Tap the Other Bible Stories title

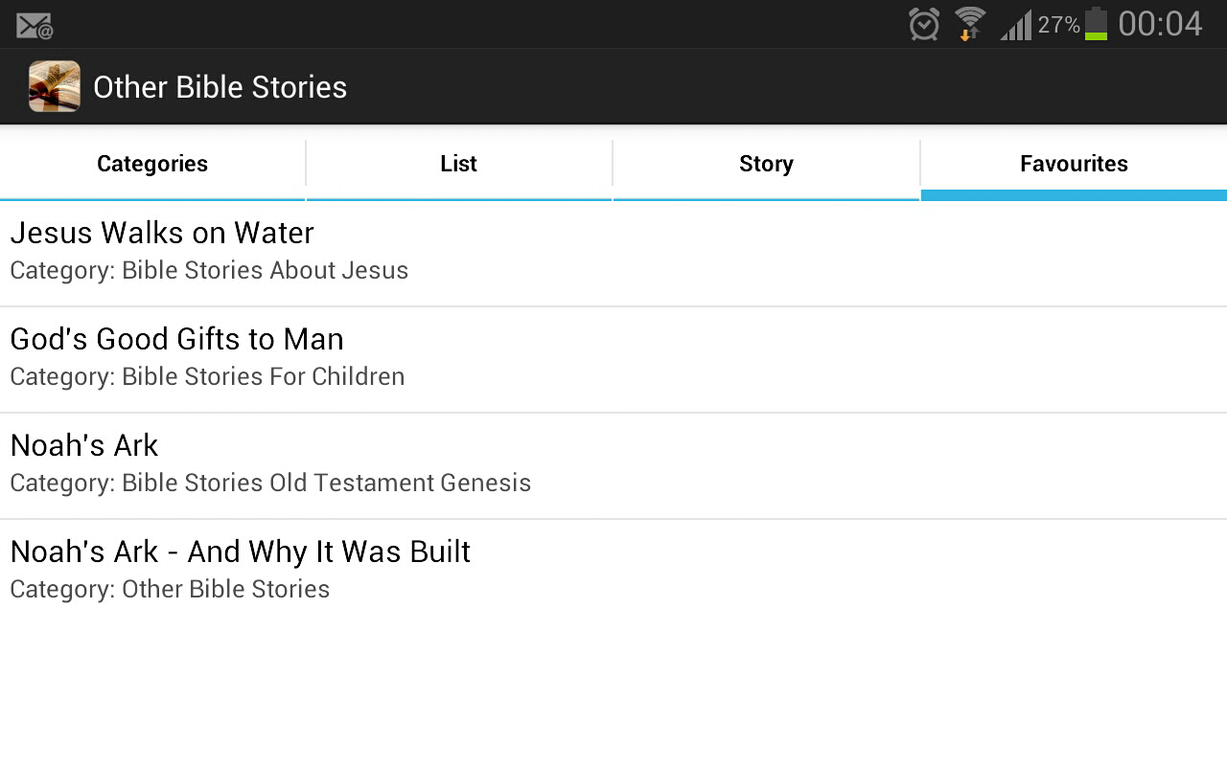[x=220, y=87]
